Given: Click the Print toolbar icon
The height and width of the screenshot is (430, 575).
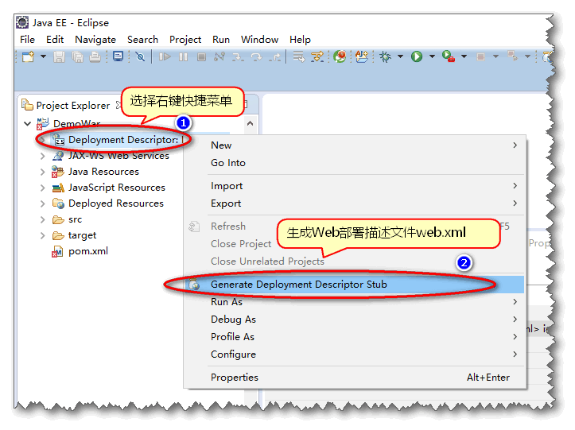Looking at the screenshot, I should (95, 56).
